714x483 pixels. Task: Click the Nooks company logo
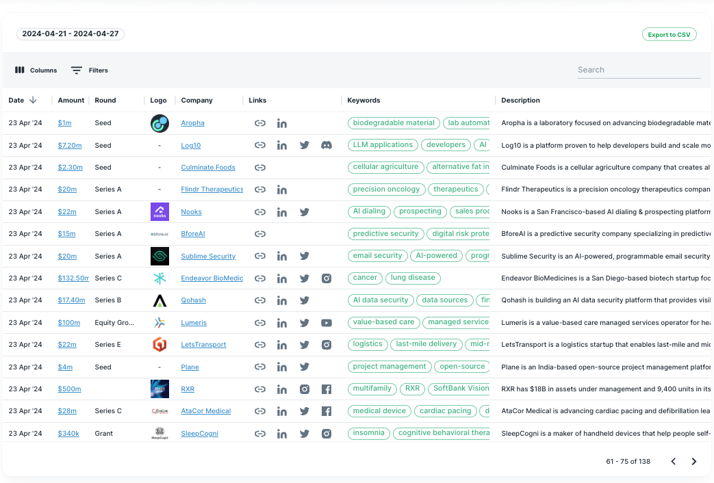tap(160, 211)
